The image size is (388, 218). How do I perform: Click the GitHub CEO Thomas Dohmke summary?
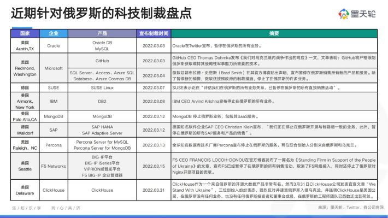[274, 61]
